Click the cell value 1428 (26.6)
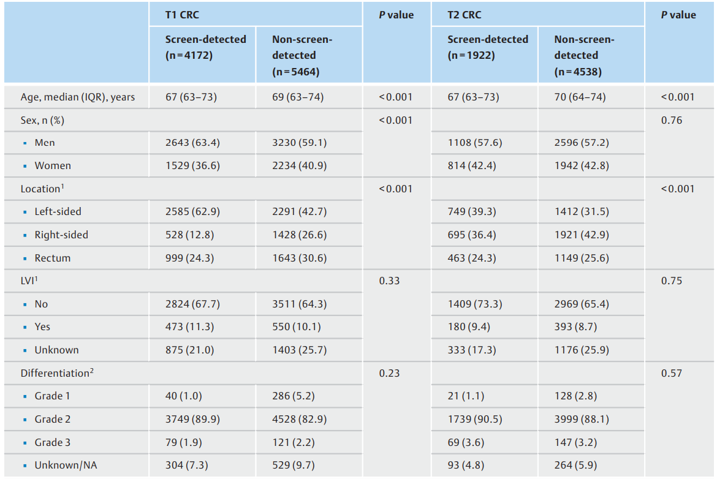Screen dimensions: 717x479 (299, 235)
